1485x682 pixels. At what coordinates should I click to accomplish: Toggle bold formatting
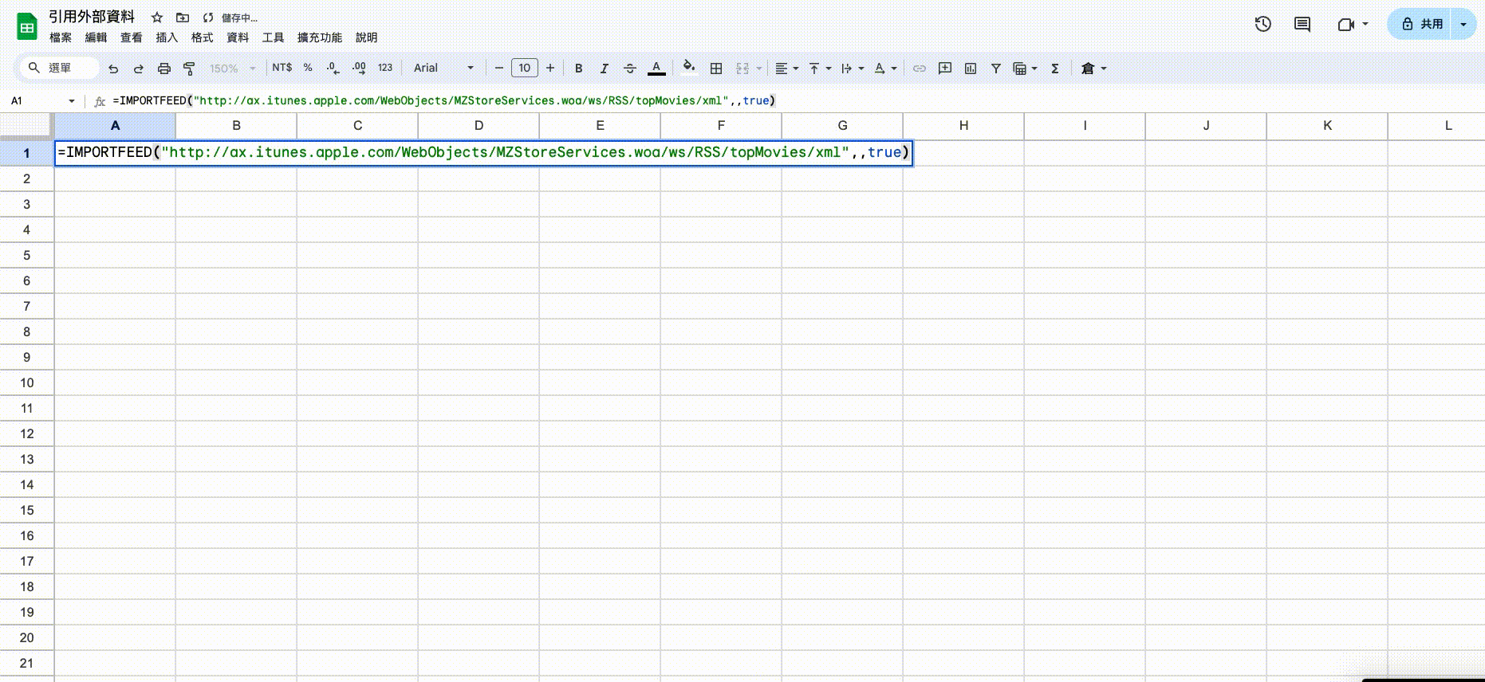tap(579, 69)
